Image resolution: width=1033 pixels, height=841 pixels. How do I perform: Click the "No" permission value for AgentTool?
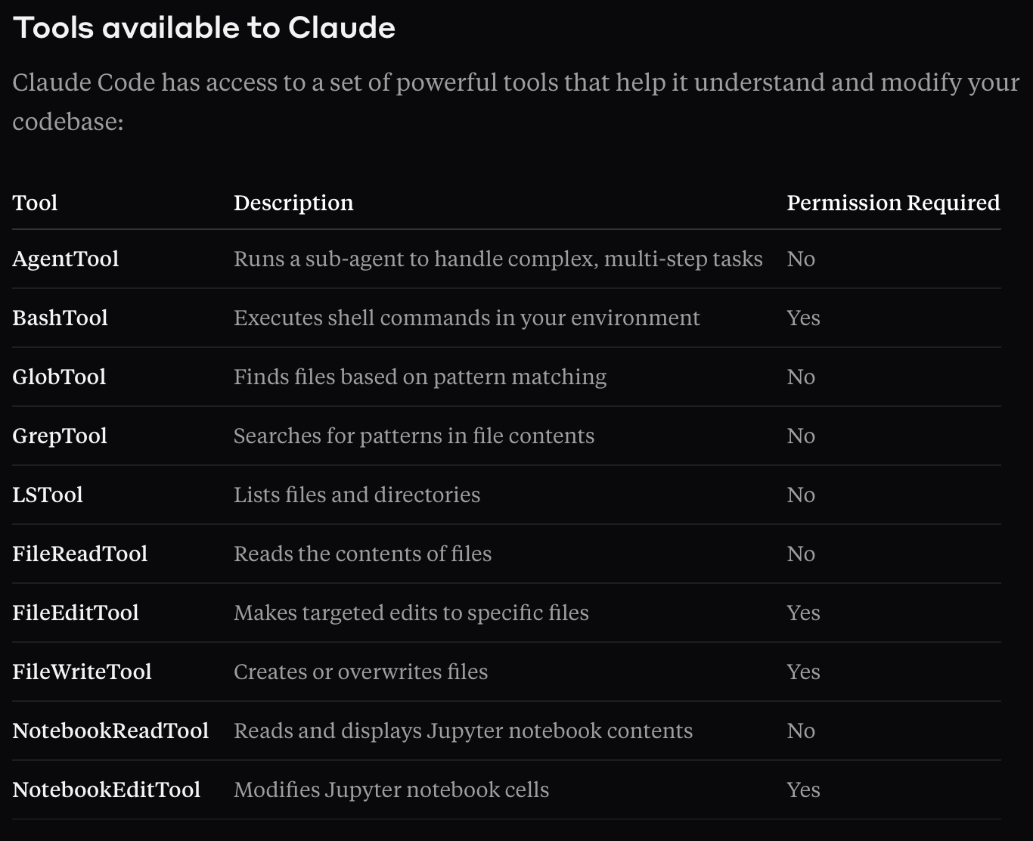pyautogui.click(x=801, y=259)
